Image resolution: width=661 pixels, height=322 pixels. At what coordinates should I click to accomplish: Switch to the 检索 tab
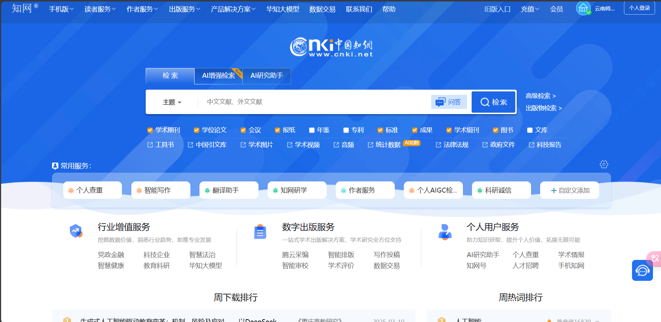tap(170, 76)
